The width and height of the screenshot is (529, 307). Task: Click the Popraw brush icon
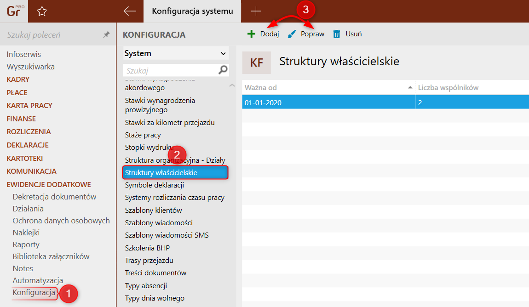(x=292, y=34)
